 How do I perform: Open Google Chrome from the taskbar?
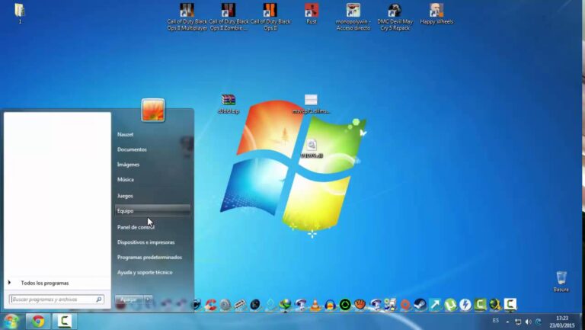[x=37, y=321]
